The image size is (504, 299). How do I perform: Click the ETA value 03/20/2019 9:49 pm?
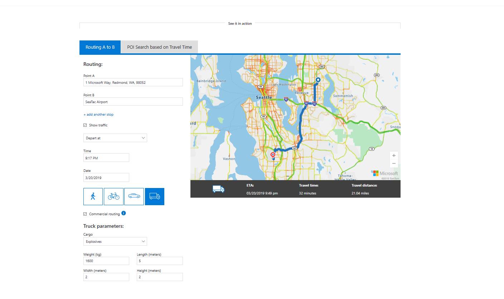click(262, 193)
